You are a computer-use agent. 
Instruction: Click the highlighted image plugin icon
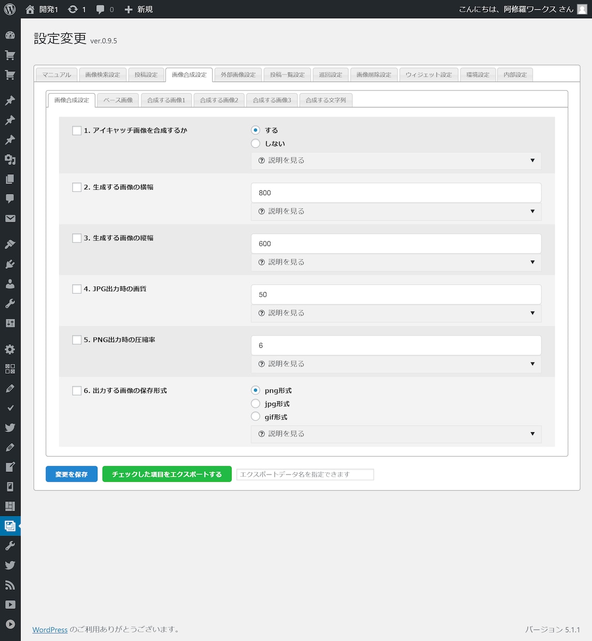pos(10,526)
